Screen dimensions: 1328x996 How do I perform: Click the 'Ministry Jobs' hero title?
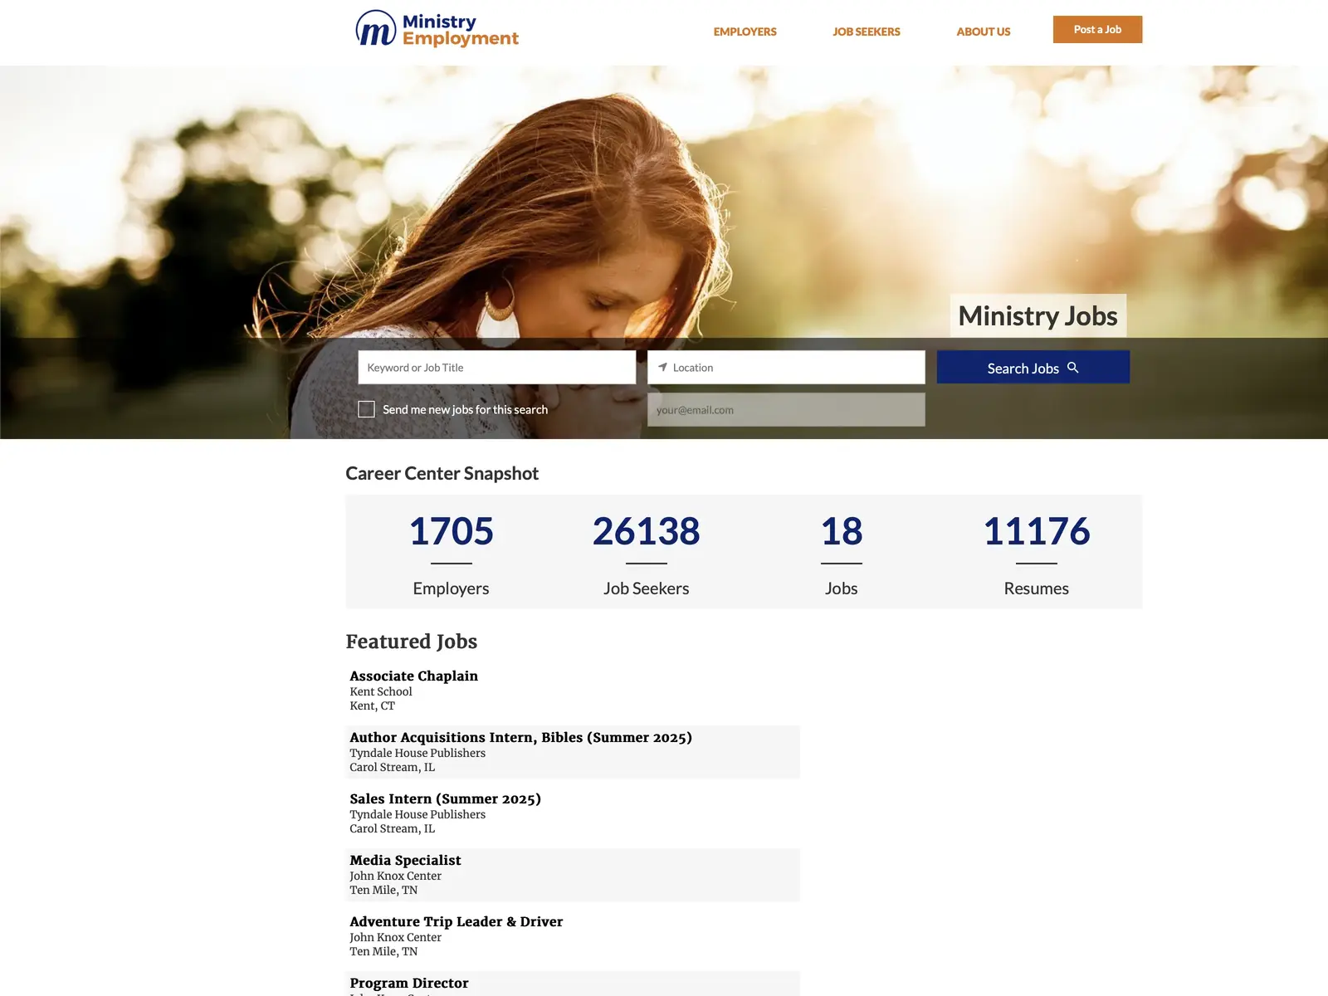(x=1037, y=315)
